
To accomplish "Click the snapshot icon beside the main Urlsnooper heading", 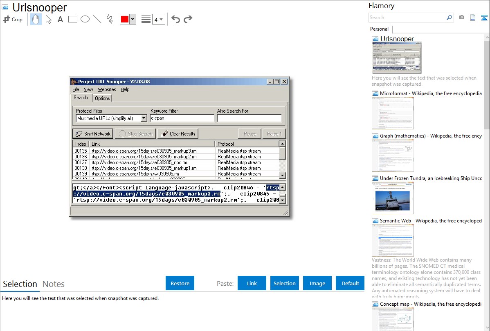I will [x=5, y=7].
